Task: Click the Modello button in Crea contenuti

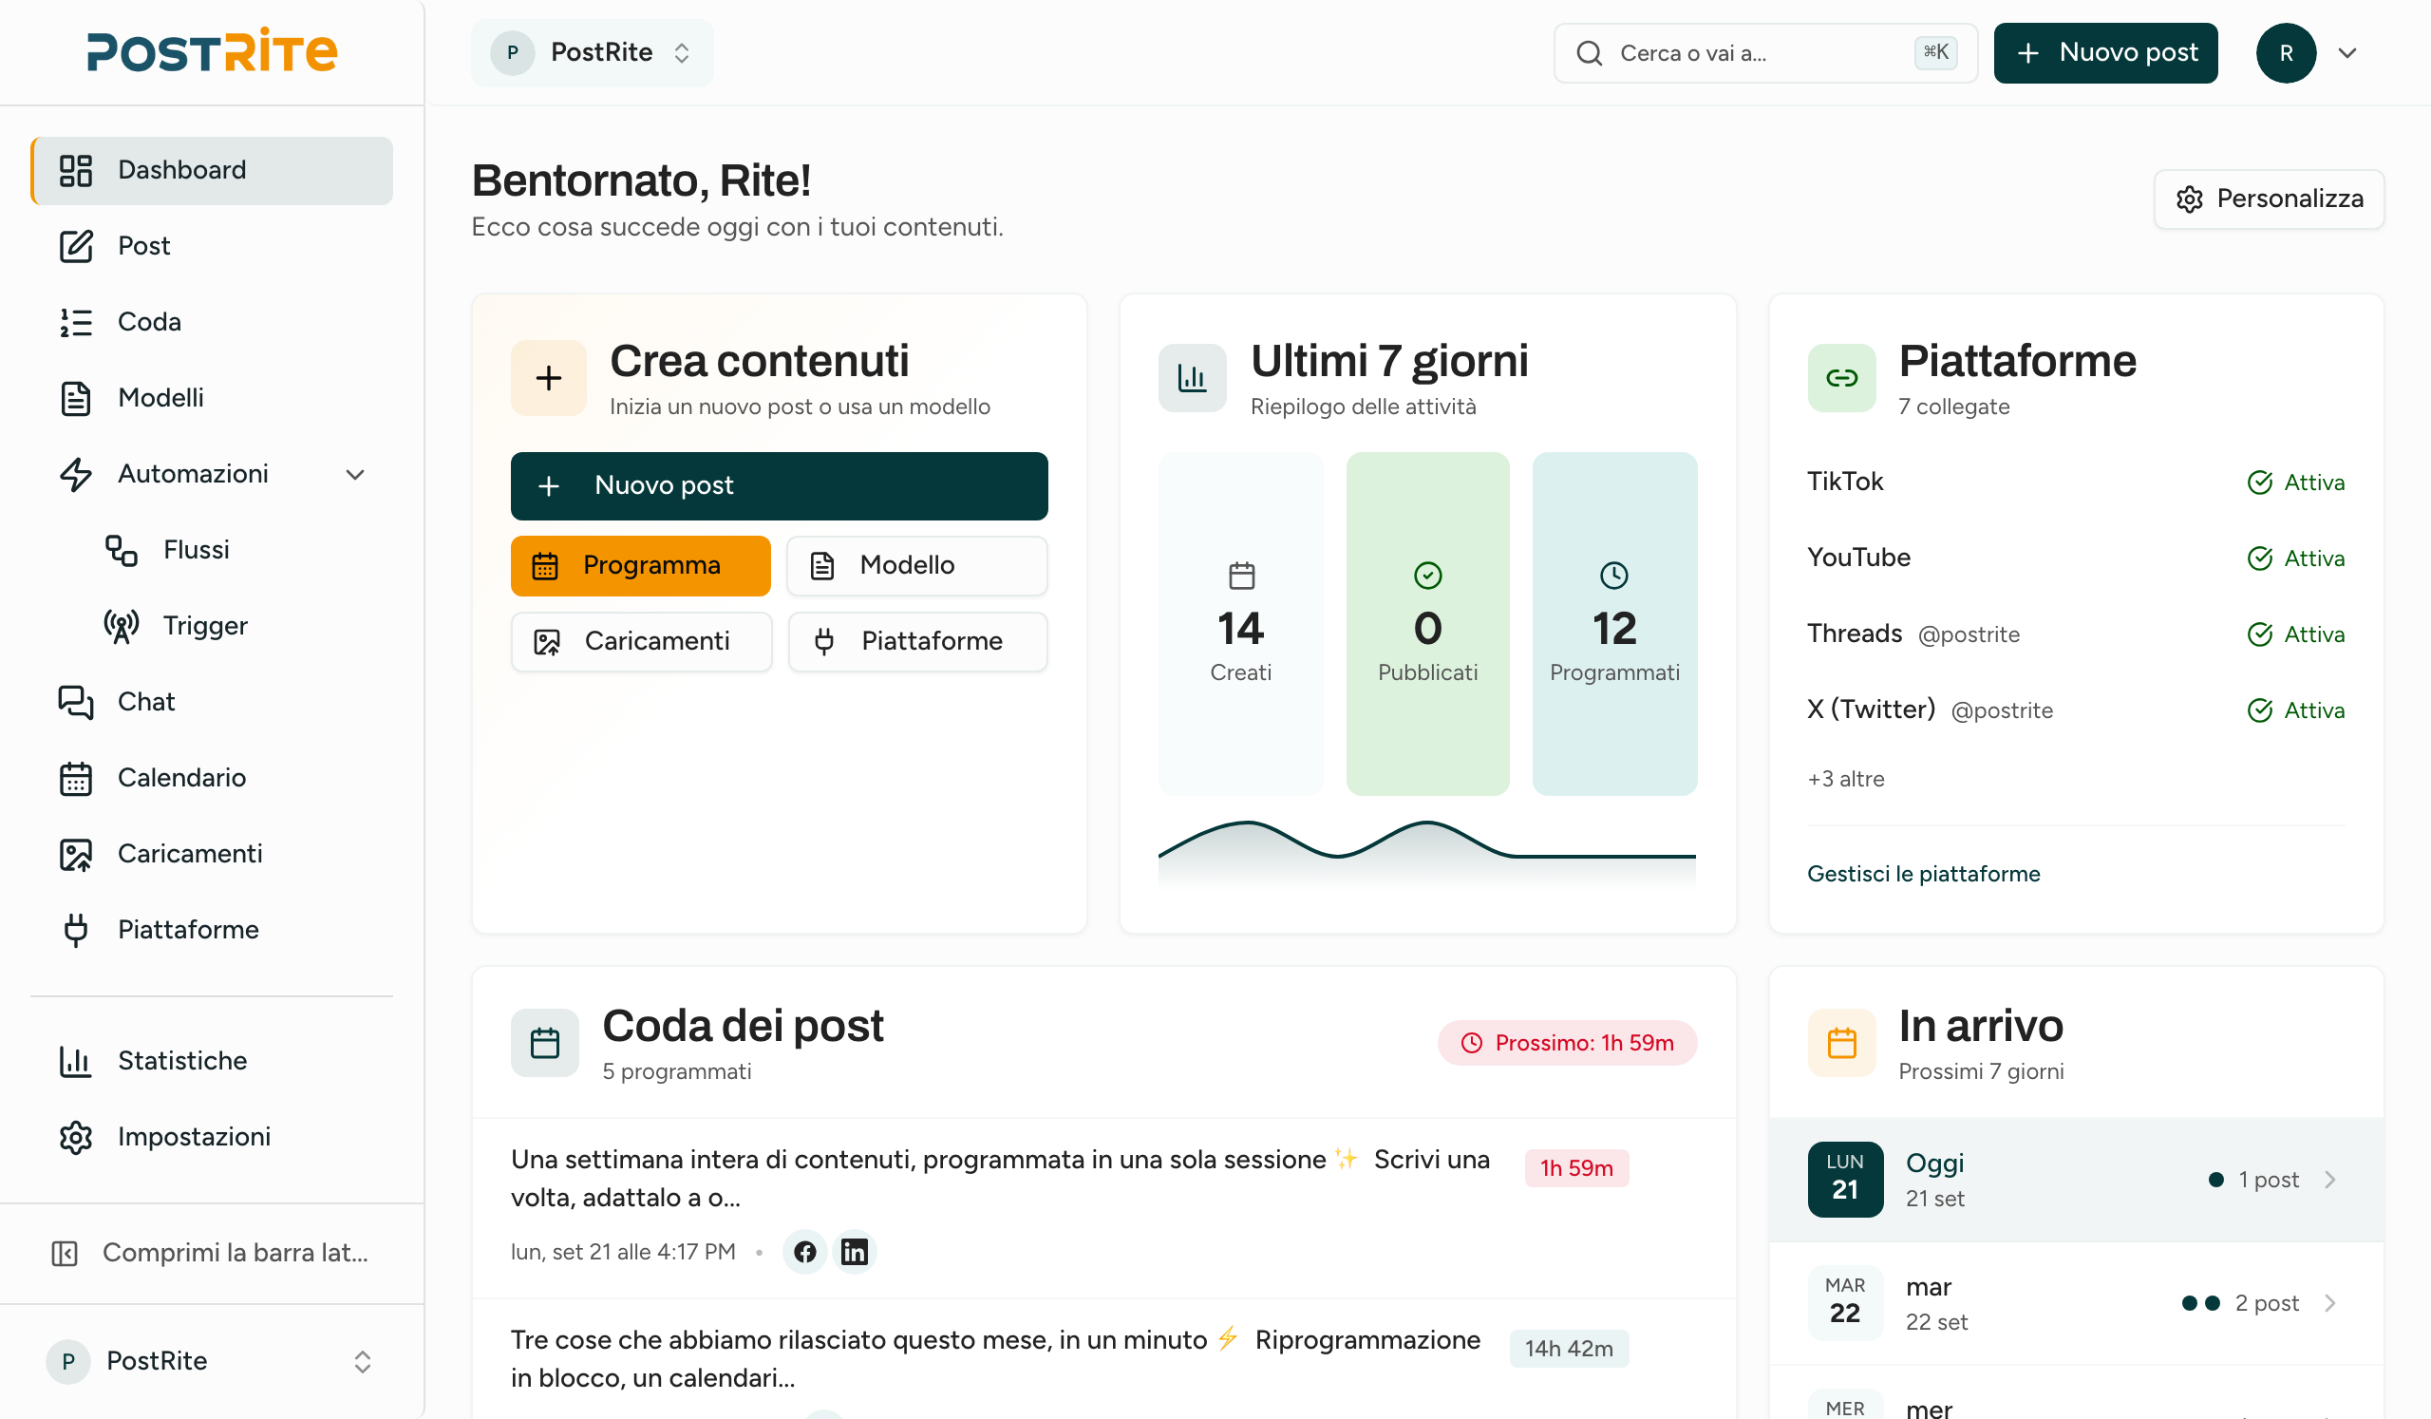Action: coord(916,566)
